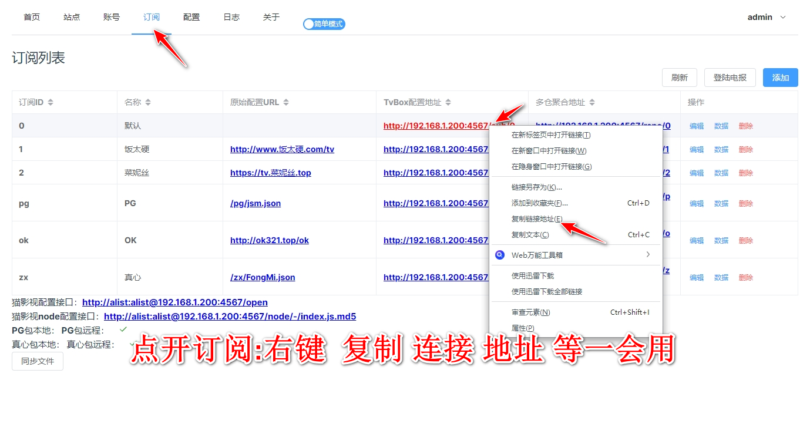Viewport: 810px width, 444px height.
Task: Toggle the 简单模式 switch
Action: [x=324, y=24]
